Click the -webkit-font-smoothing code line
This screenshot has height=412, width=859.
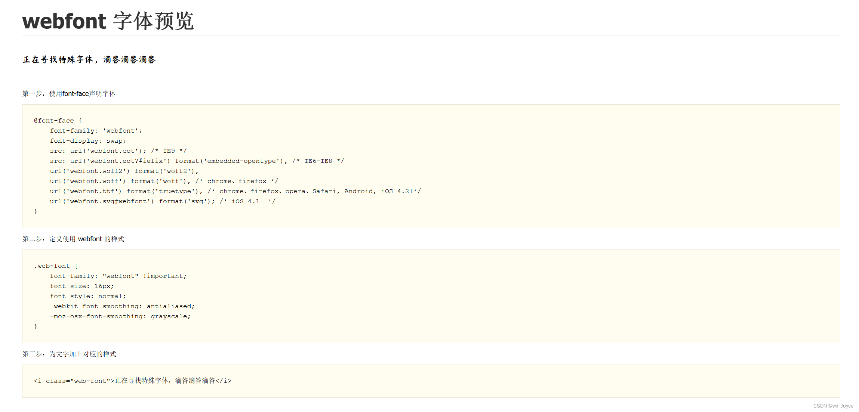(122, 306)
